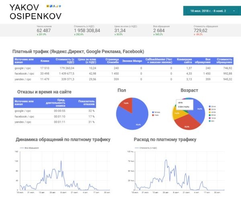241x198 pixels.
Task: Click the 4,33 site conversion cell
Action: click(x=189, y=73)
